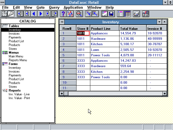Click the floppy disk save icon

[111, 14]
